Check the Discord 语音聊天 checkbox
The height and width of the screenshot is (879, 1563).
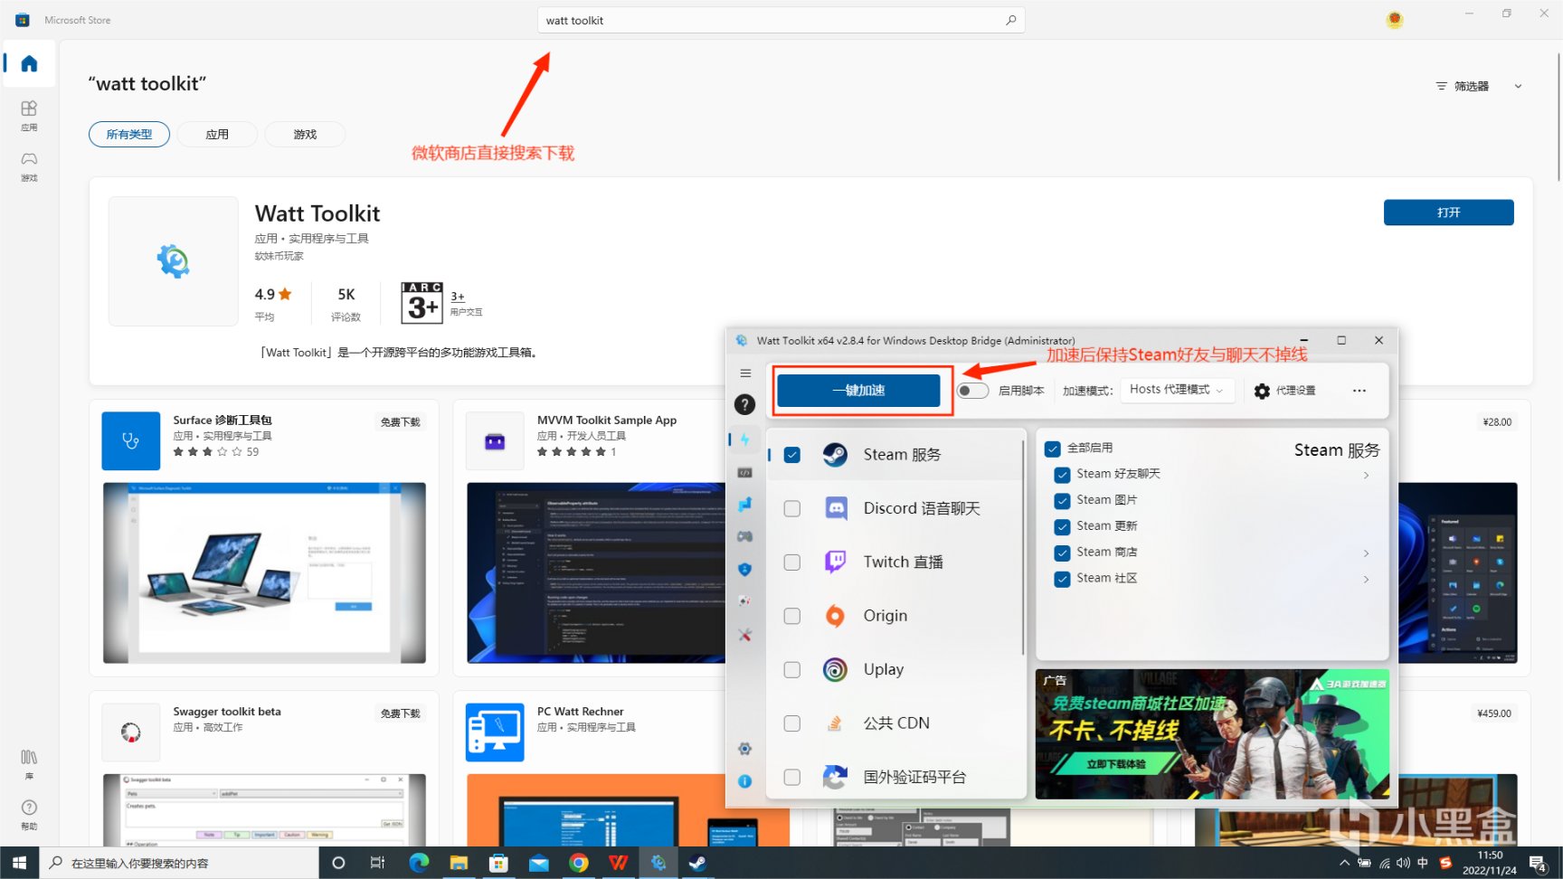tap(792, 508)
